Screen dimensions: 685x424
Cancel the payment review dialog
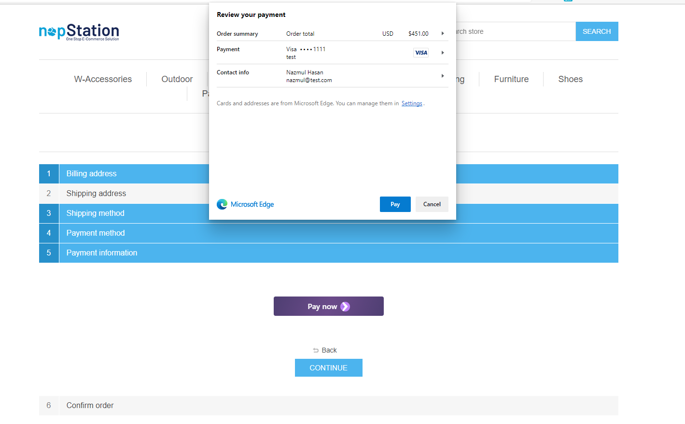(x=432, y=204)
